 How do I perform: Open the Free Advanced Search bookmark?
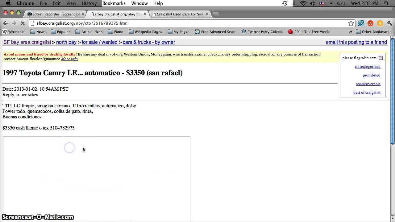(x=215, y=32)
